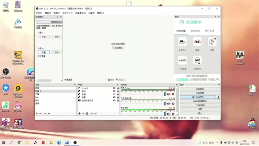This screenshot has width=259, height=146.
Task: Toggle the 工作室模式 button
Action: pos(200,105)
